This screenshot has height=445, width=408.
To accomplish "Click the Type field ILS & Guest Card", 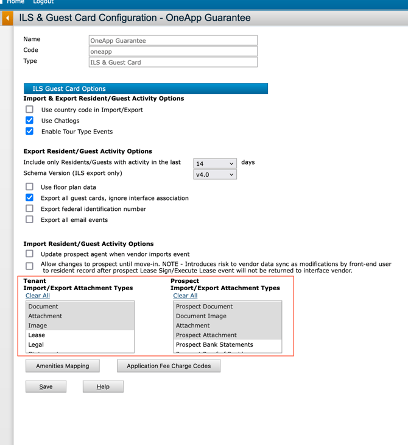I will (x=173, y=62).
